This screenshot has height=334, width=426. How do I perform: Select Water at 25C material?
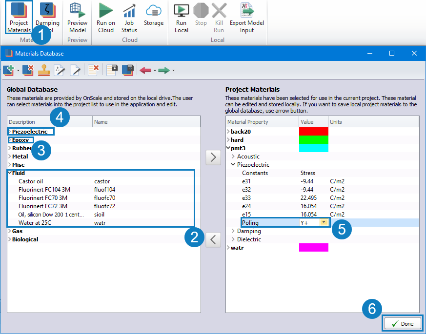click(104, 223)
